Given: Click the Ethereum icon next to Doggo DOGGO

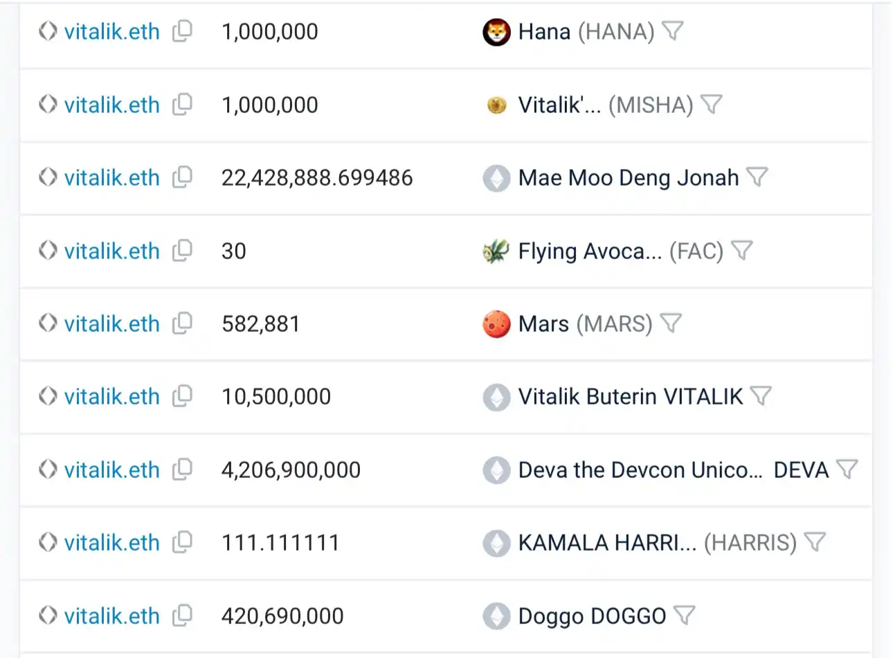Looking at the screenshot, I should point(496,615).
